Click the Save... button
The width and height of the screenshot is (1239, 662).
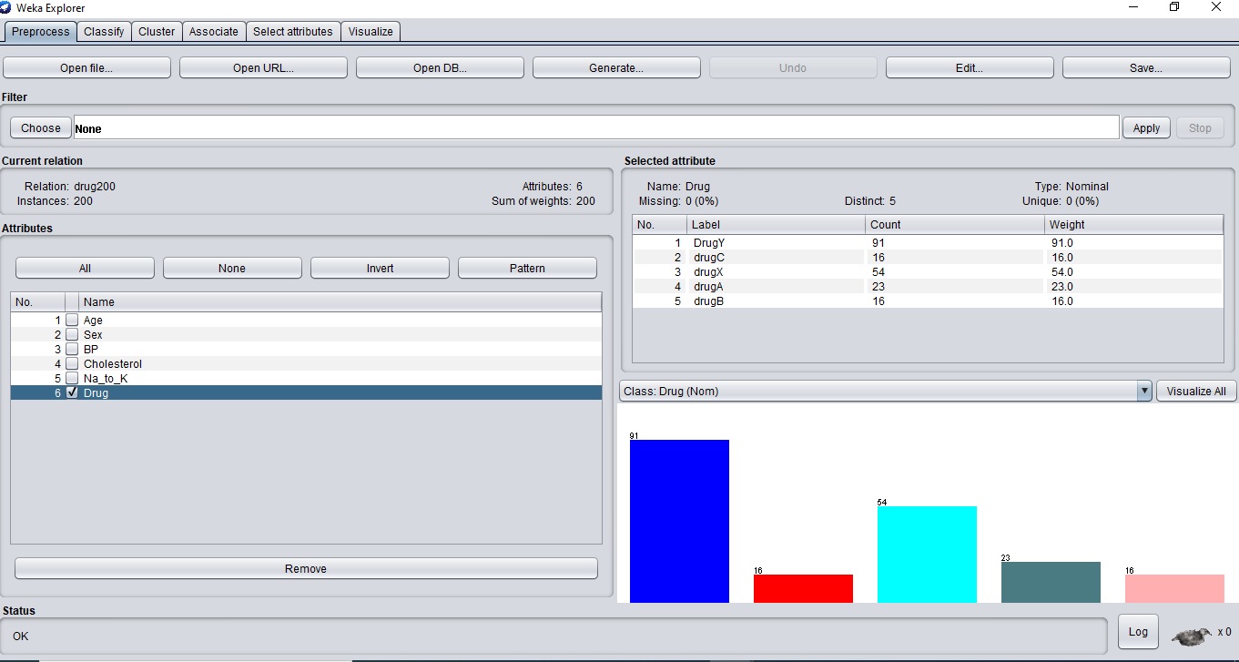[1146, 67]
